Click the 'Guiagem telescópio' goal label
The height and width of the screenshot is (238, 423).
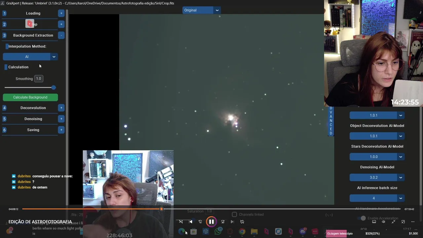[x=340, y=234]
